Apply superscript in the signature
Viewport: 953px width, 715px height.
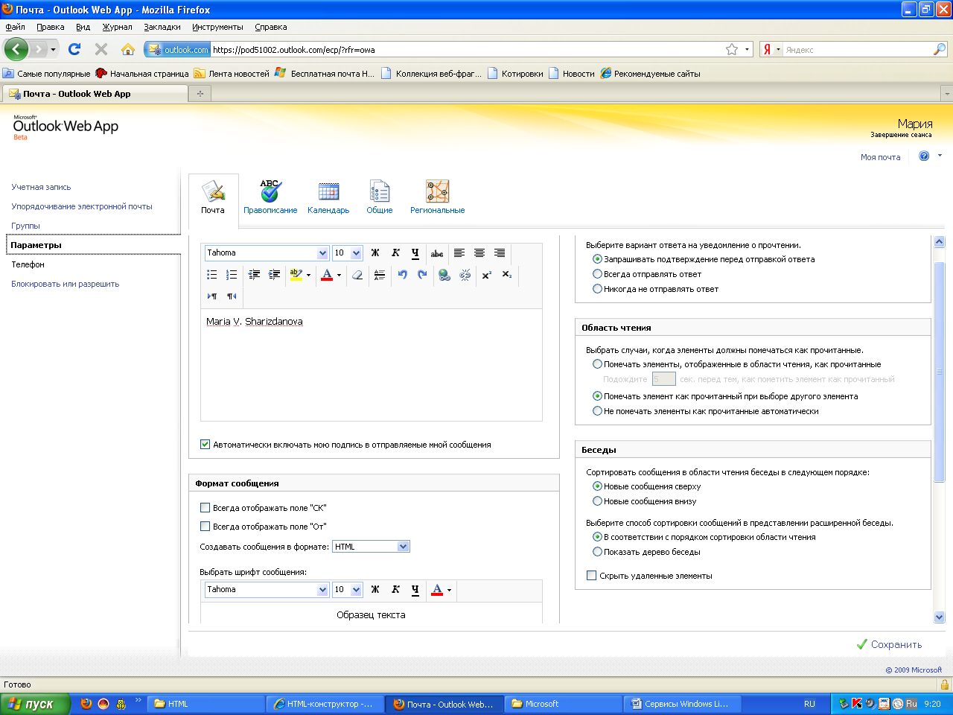487,275
